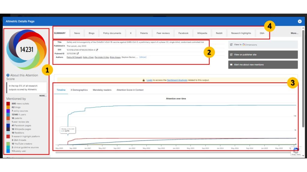This screenshot has height=172, width=307.
Task: Click the Login link
Action: click(x=149, y=80)
